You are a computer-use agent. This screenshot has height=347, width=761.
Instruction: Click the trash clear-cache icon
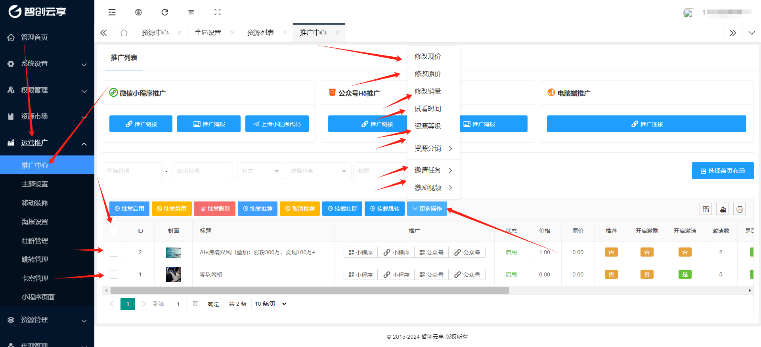pyautogui.click(x=191, y=12)
